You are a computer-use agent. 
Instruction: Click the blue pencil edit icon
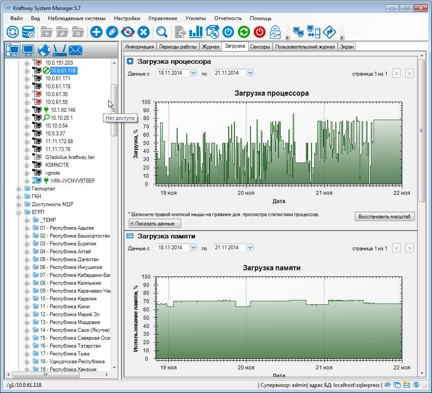tap(112, 32)
